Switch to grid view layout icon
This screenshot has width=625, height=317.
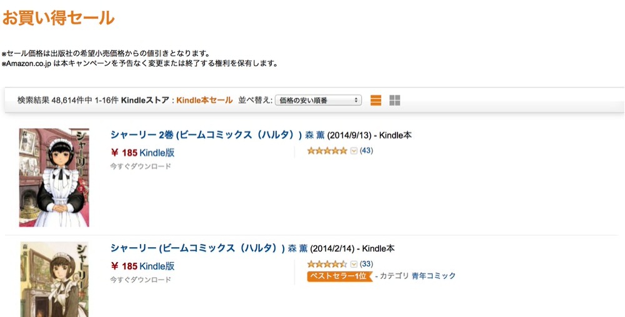tap(394, 100)
